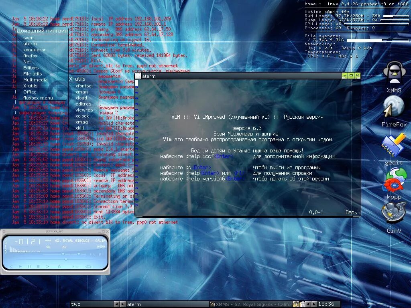Expand the File utils submenu

[x=42, y=74]
